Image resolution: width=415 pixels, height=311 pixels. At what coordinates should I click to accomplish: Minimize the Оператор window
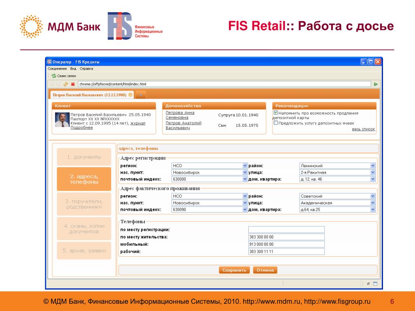coord(364,62)
